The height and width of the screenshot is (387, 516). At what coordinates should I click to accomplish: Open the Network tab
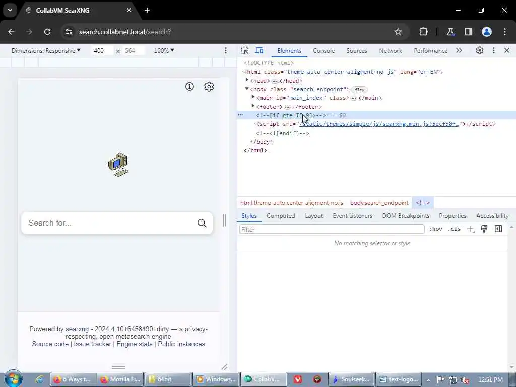click(391, 51)
